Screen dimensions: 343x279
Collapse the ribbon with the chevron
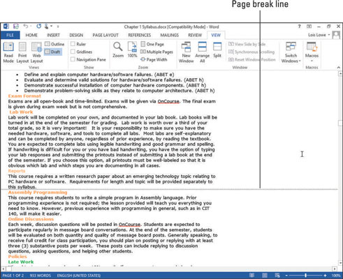point(338,67)
